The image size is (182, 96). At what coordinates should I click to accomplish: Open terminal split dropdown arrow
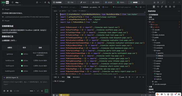pos(117,77)
